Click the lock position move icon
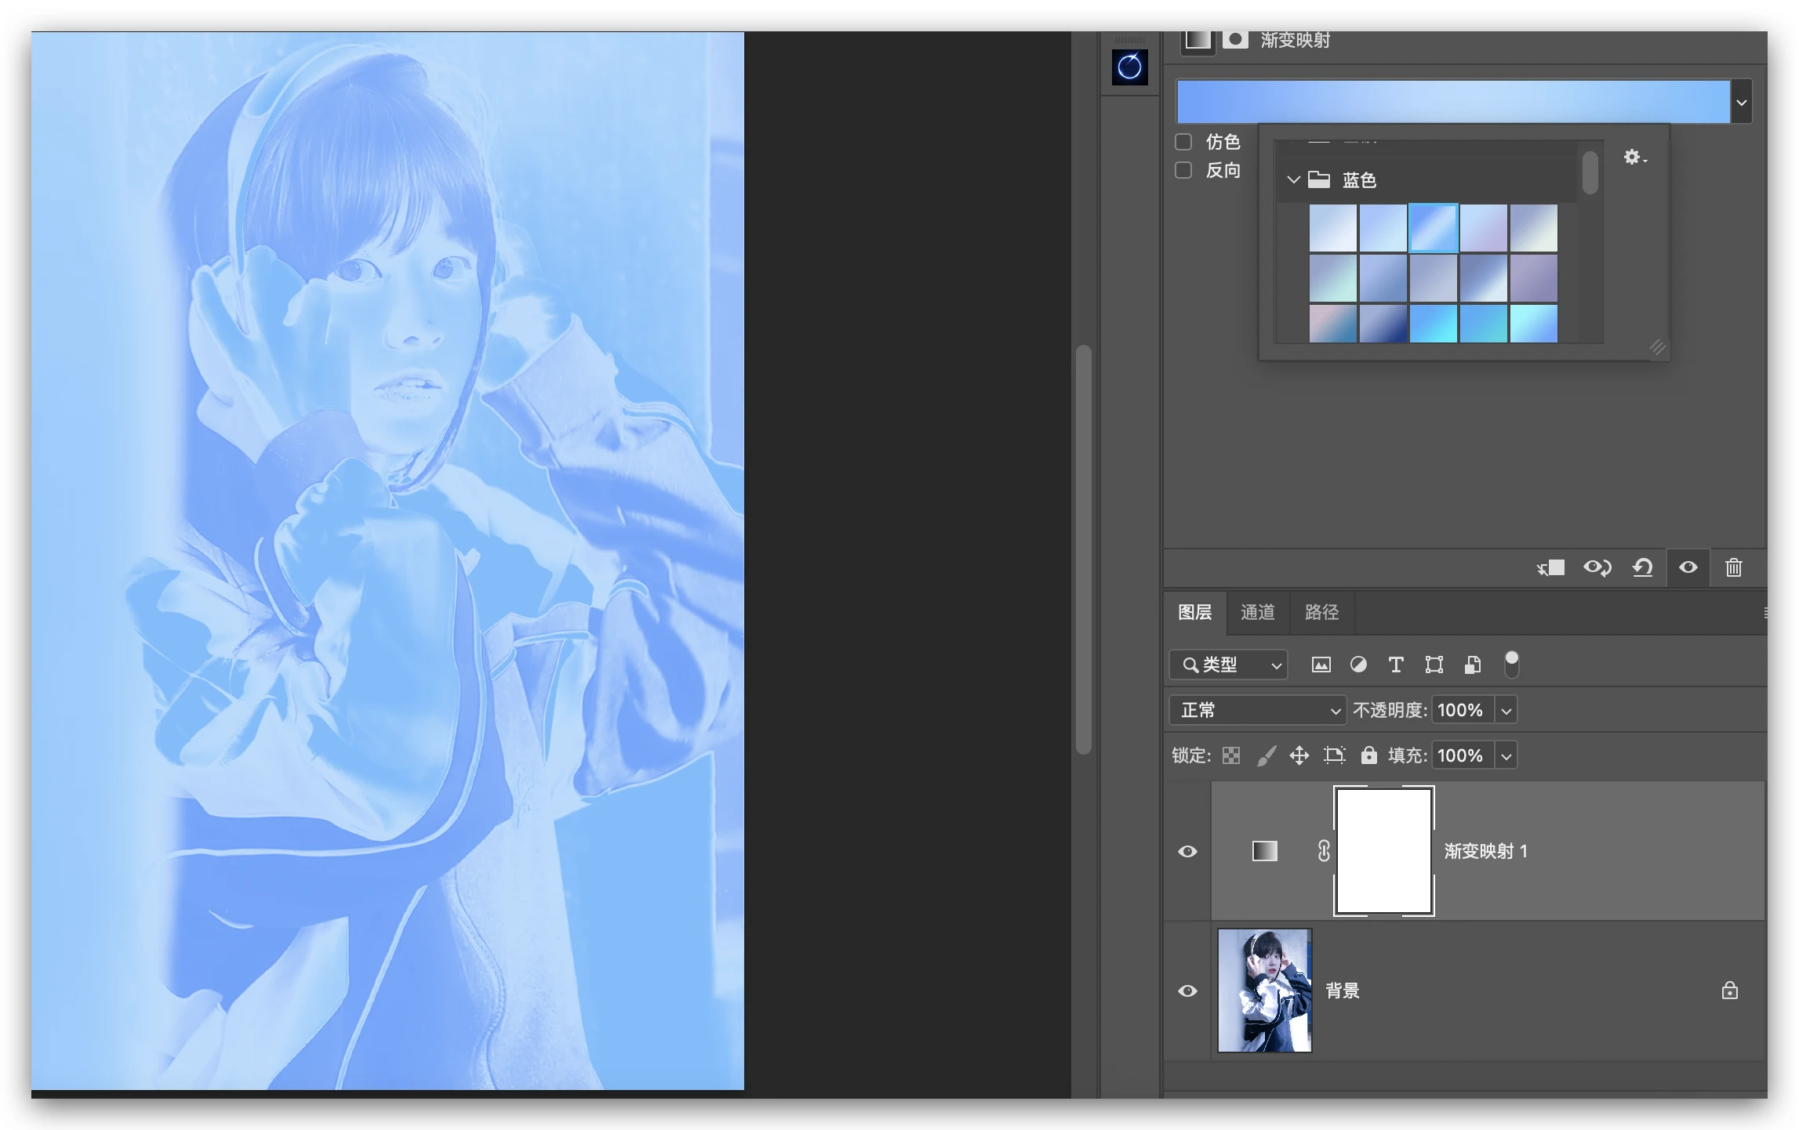The height and width of the screenshot is (1130, 1799). (x=1299, y=755)
